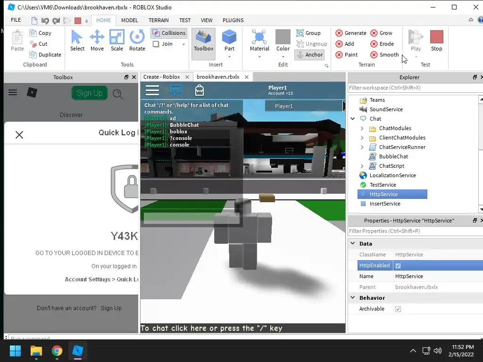Viewport: 483px width, 362px height.
Task: Select the BubbleChat item in Explorer
Action: pos(393,156)
